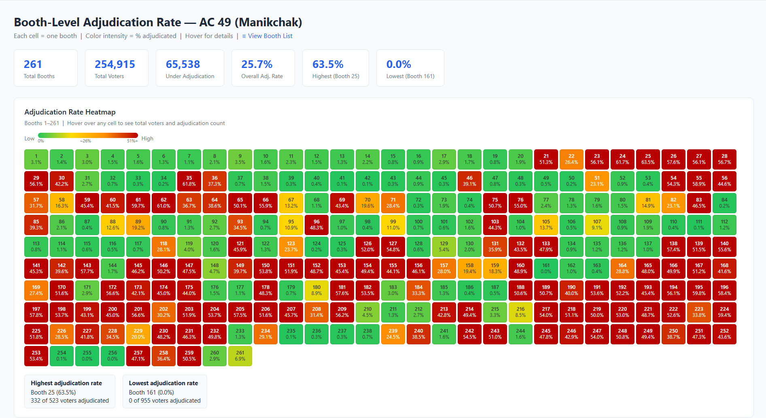Click booth 216 yellow cell
The image size is (766, 418).
pyautogui.click(x=520, y=312)
